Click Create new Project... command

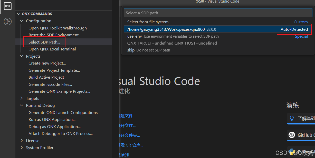click(47, 63)
